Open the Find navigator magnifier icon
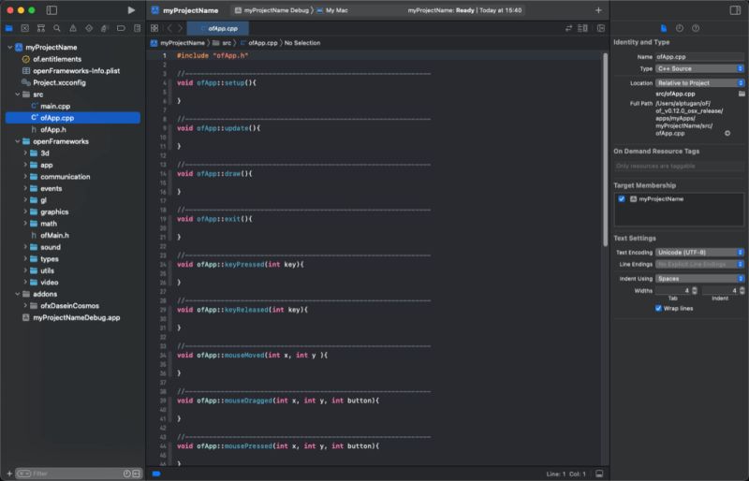The width and height of the screenshot is (749, 481). (57, 28)
